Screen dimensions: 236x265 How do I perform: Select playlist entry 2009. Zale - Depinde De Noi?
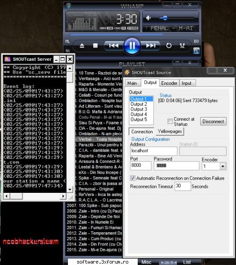pyautogui.click(x=94, y=216)
